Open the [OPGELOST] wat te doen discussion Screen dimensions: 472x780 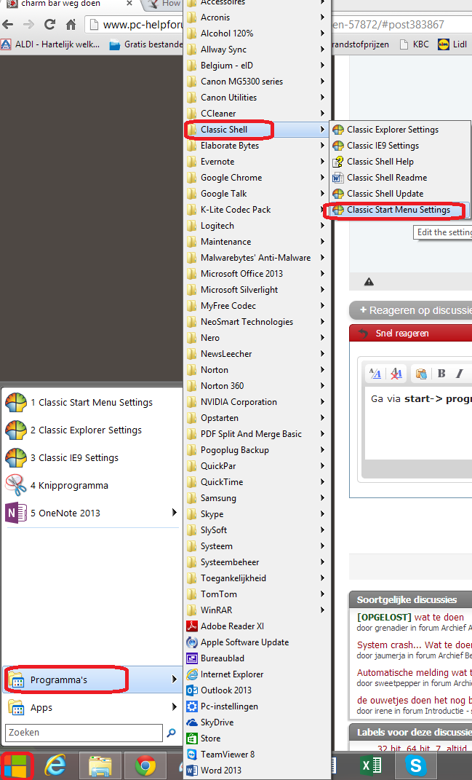pos(410,618)
